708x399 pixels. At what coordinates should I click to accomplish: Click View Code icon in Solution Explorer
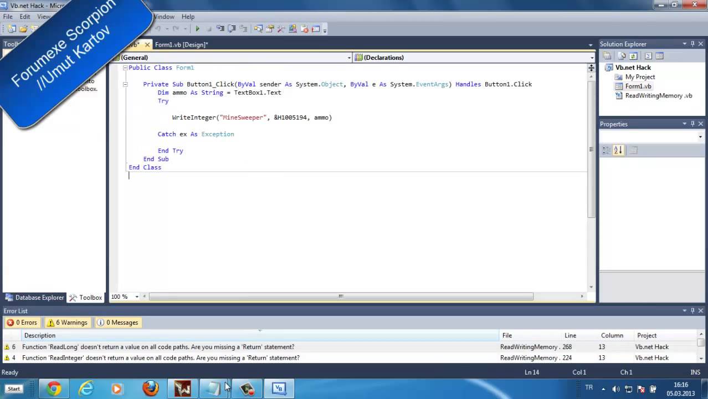648,56
